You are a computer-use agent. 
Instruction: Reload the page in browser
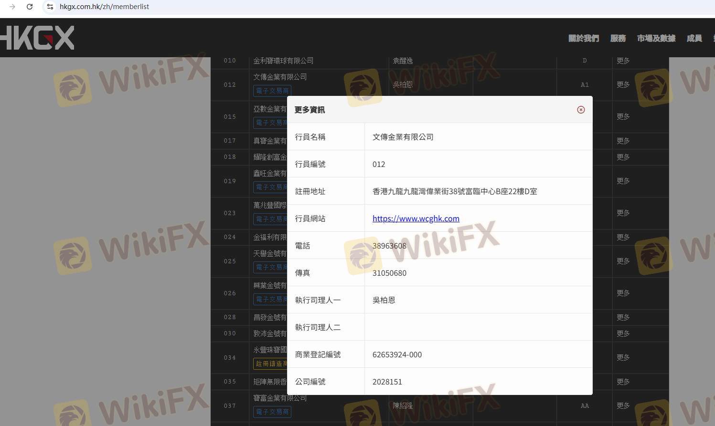coord(30,7)
